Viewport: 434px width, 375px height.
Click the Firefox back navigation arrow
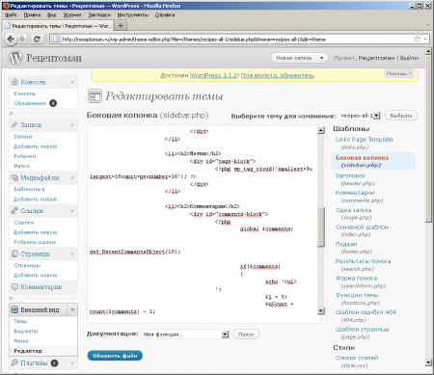[11, 39]
